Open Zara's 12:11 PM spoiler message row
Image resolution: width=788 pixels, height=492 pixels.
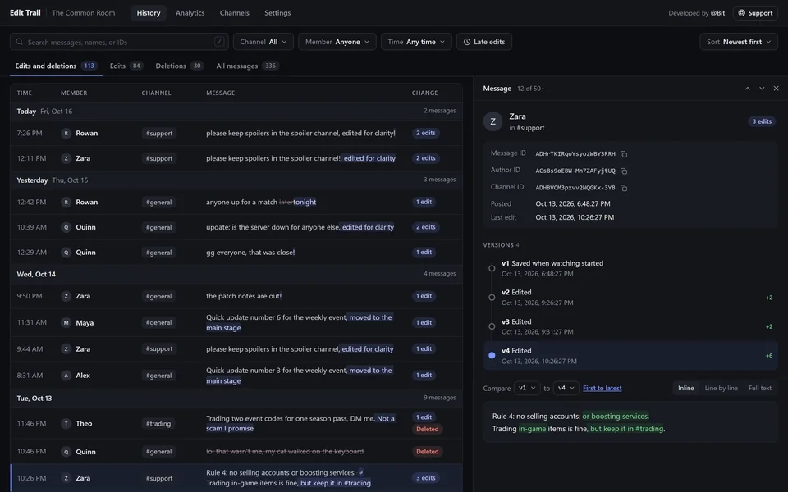click(x=236, y=158)
